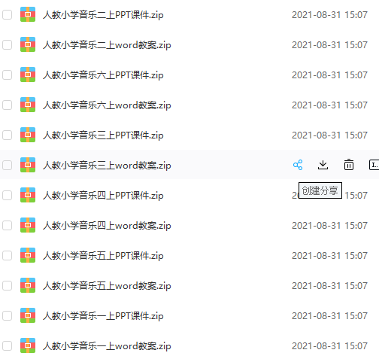
Task: Select the checkbox for 人教小学音乐三上PPT课件.zip
Action: [8, 135]
